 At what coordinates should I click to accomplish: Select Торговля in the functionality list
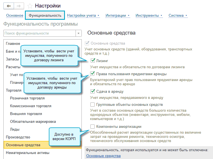click(x=14, y=90)
